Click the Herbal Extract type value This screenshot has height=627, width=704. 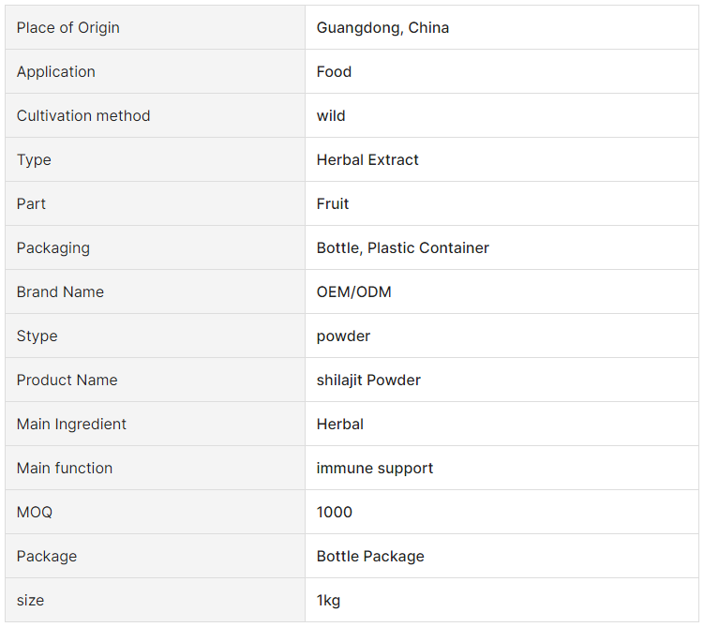coord(367,159)
